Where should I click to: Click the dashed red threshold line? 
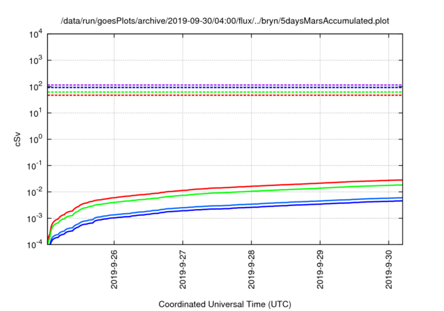tap(225, 95)
